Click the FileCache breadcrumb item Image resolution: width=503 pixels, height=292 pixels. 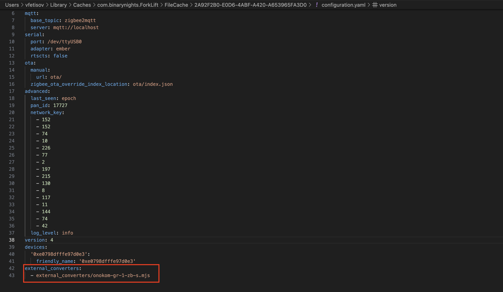[176, 5]
